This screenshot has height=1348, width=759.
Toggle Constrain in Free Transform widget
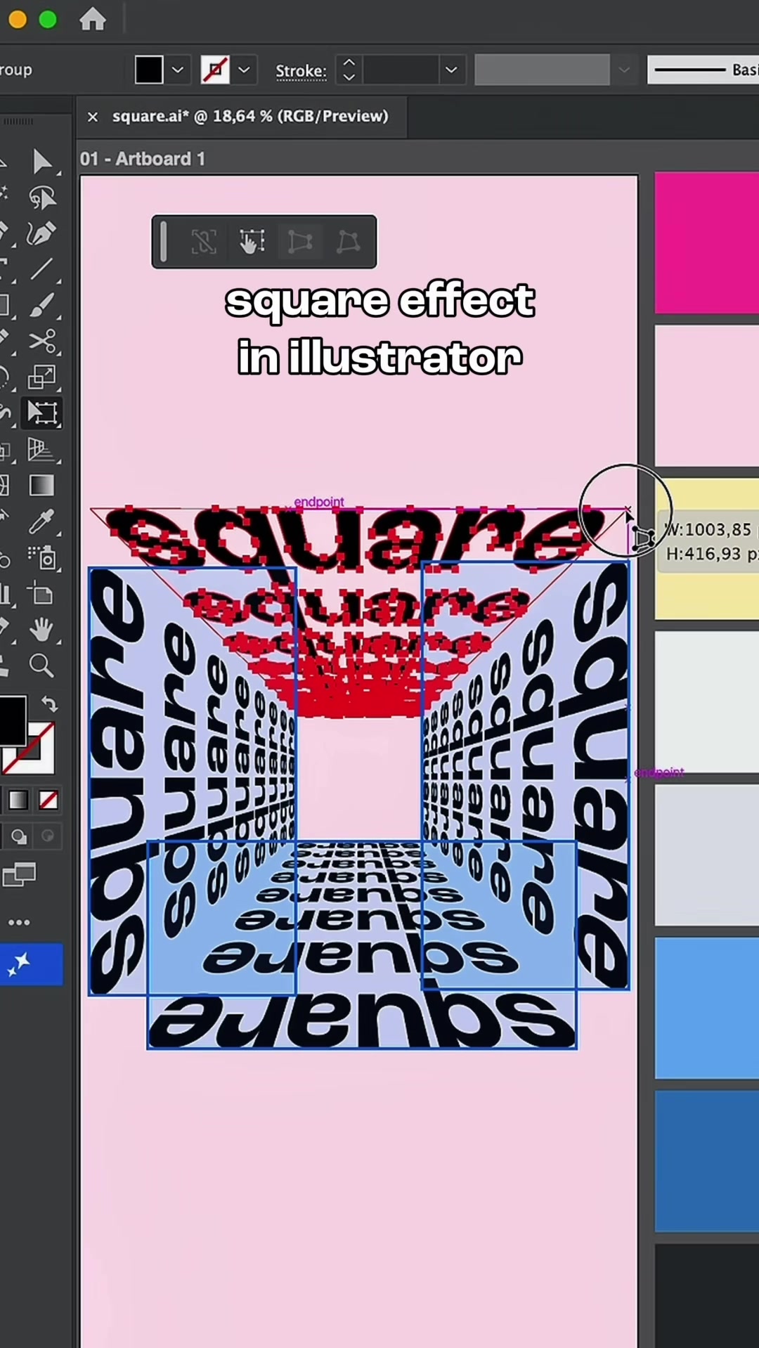(x=204, y=242)
